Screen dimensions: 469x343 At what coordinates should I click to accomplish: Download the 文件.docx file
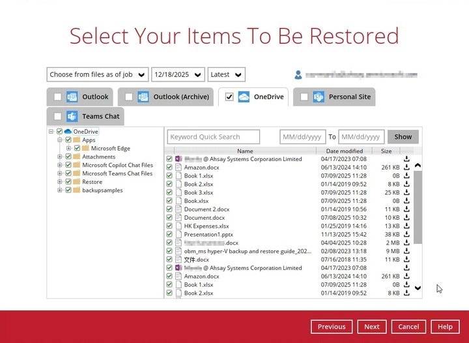click(406, 260)
